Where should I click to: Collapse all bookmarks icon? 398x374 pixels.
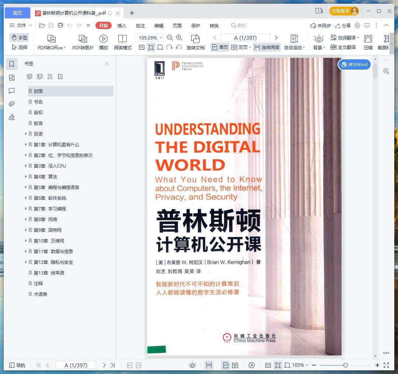[x=39, y=76]
